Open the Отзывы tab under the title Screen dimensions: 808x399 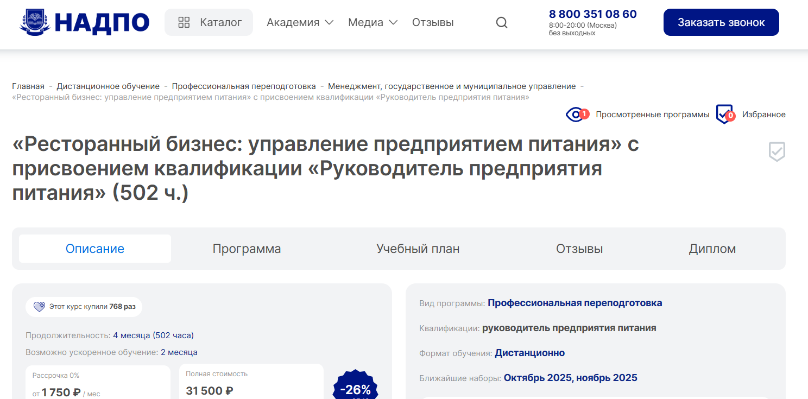pyautogui.click(x=579, y=249)
